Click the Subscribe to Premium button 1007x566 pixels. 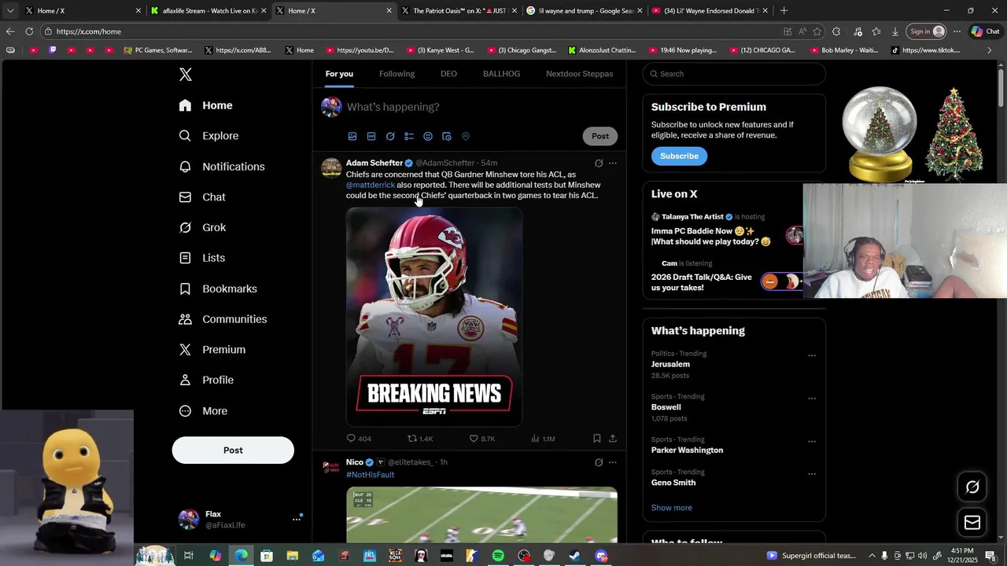679,156
